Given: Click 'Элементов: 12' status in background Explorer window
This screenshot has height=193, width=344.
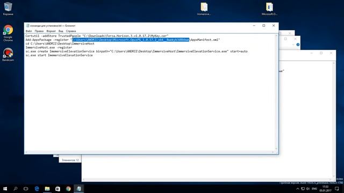Looking at the screenshot, I should pyautogui.click(x=70, y=160).
